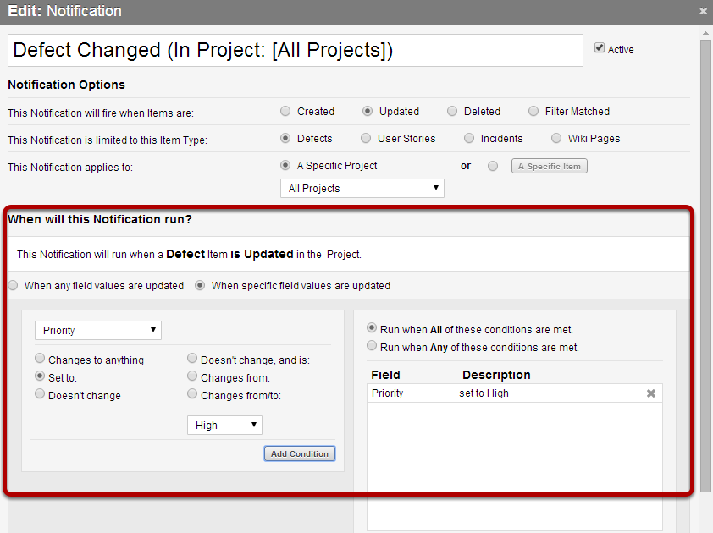The height and width of the screenshot is (533, 713).
Task: Open the All Projects dropdown
Action: [x=362, y=188]
